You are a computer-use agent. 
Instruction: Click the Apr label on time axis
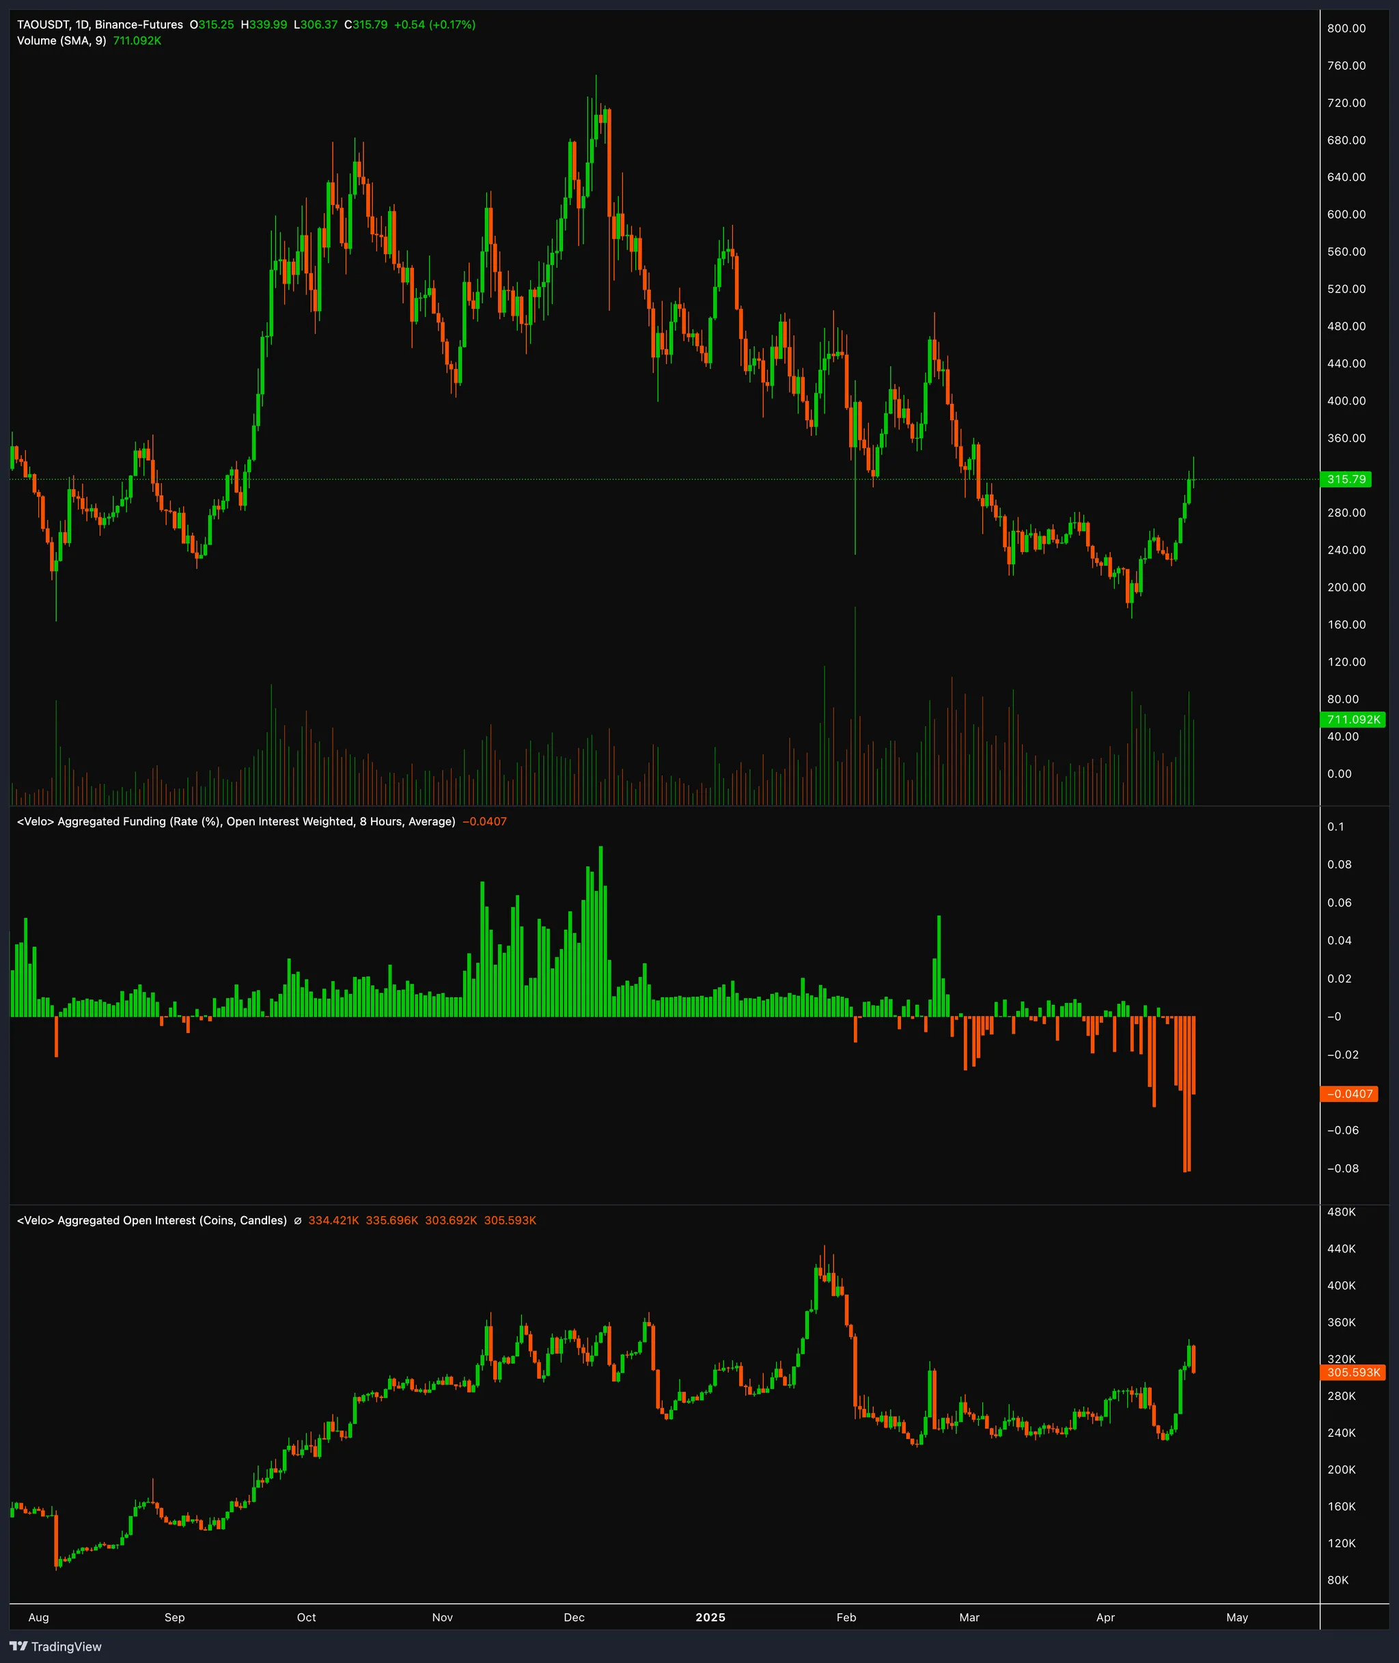pyautogui.click(x=1105, y=1617)
